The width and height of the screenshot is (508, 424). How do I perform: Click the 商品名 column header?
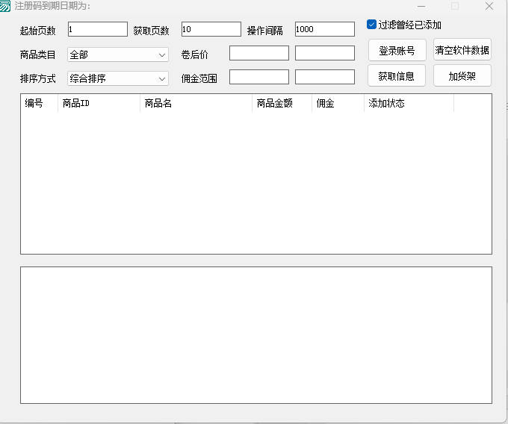(x=196, y=104)
